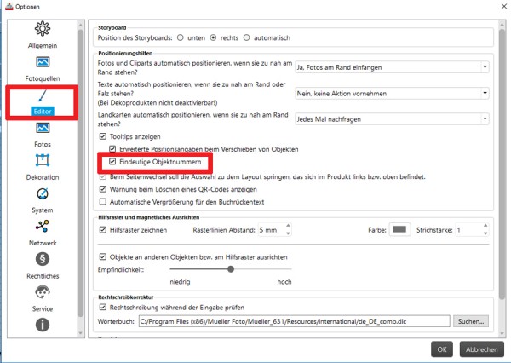Screen dimensions: 511x363
Task: Open the Netzwerk nodes icon
Action: [43, 226]
